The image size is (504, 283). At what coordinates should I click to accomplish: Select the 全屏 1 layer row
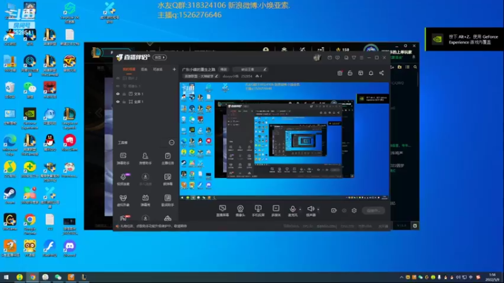coord(146,102)
